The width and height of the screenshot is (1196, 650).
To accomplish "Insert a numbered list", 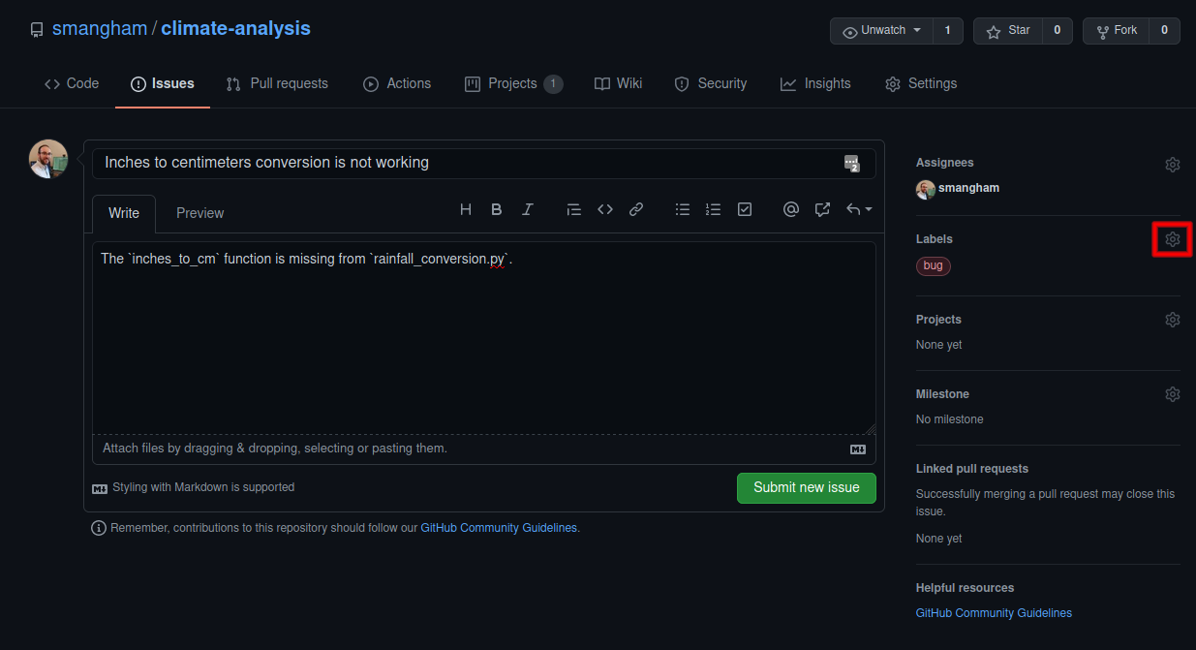I will pyautogui.click(x=714, y=209).
